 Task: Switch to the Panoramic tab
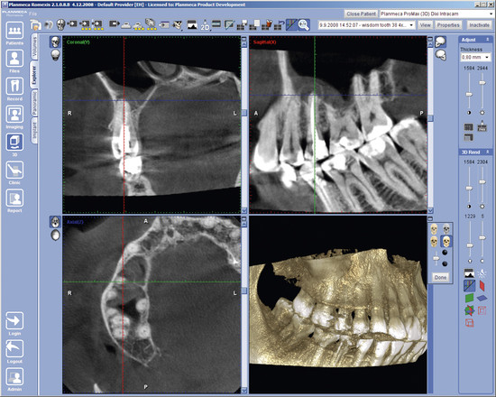[34, 103]
